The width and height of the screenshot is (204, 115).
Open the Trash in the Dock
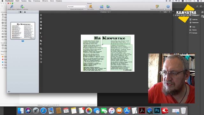(183, 111)
